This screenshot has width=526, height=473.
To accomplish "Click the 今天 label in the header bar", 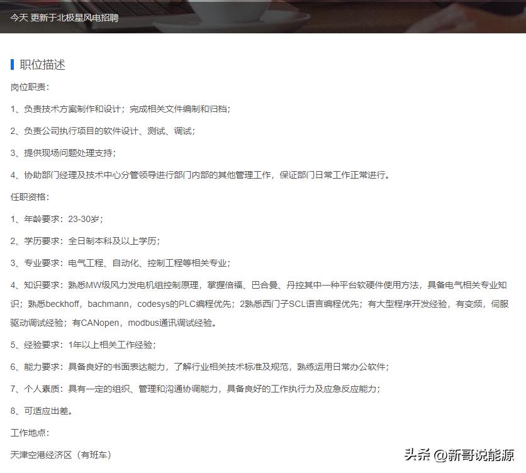I will click(x=16, y=19).
